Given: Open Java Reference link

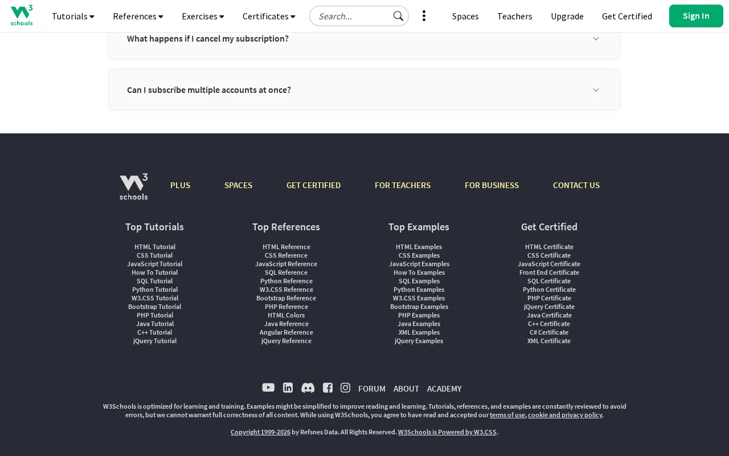Looking at the screenshot, I should (x=286, y=324).
